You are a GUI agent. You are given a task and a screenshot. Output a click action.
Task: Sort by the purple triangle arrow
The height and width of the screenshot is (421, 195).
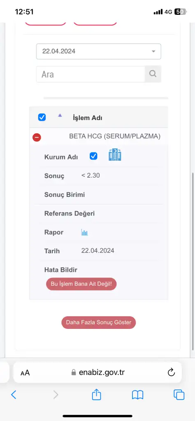(60, 115)
